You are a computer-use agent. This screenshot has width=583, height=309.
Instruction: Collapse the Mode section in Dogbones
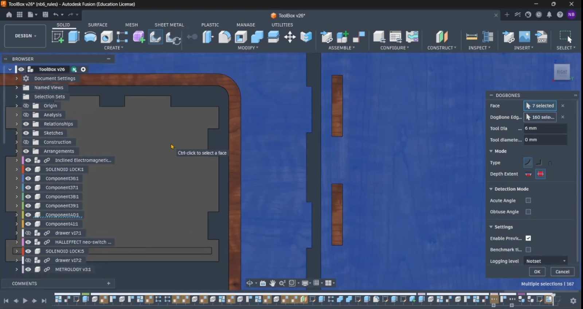491,151
